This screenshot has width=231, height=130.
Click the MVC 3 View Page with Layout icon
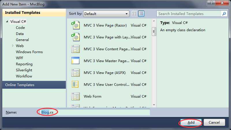click(75, 37)
